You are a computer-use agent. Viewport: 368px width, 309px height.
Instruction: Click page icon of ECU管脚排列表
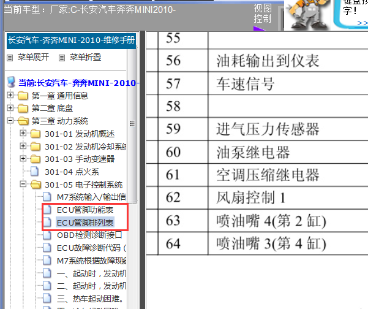47,222
